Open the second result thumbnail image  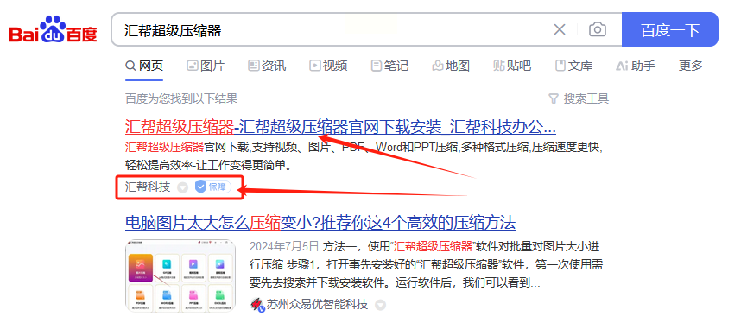click(x=180, y=275)
